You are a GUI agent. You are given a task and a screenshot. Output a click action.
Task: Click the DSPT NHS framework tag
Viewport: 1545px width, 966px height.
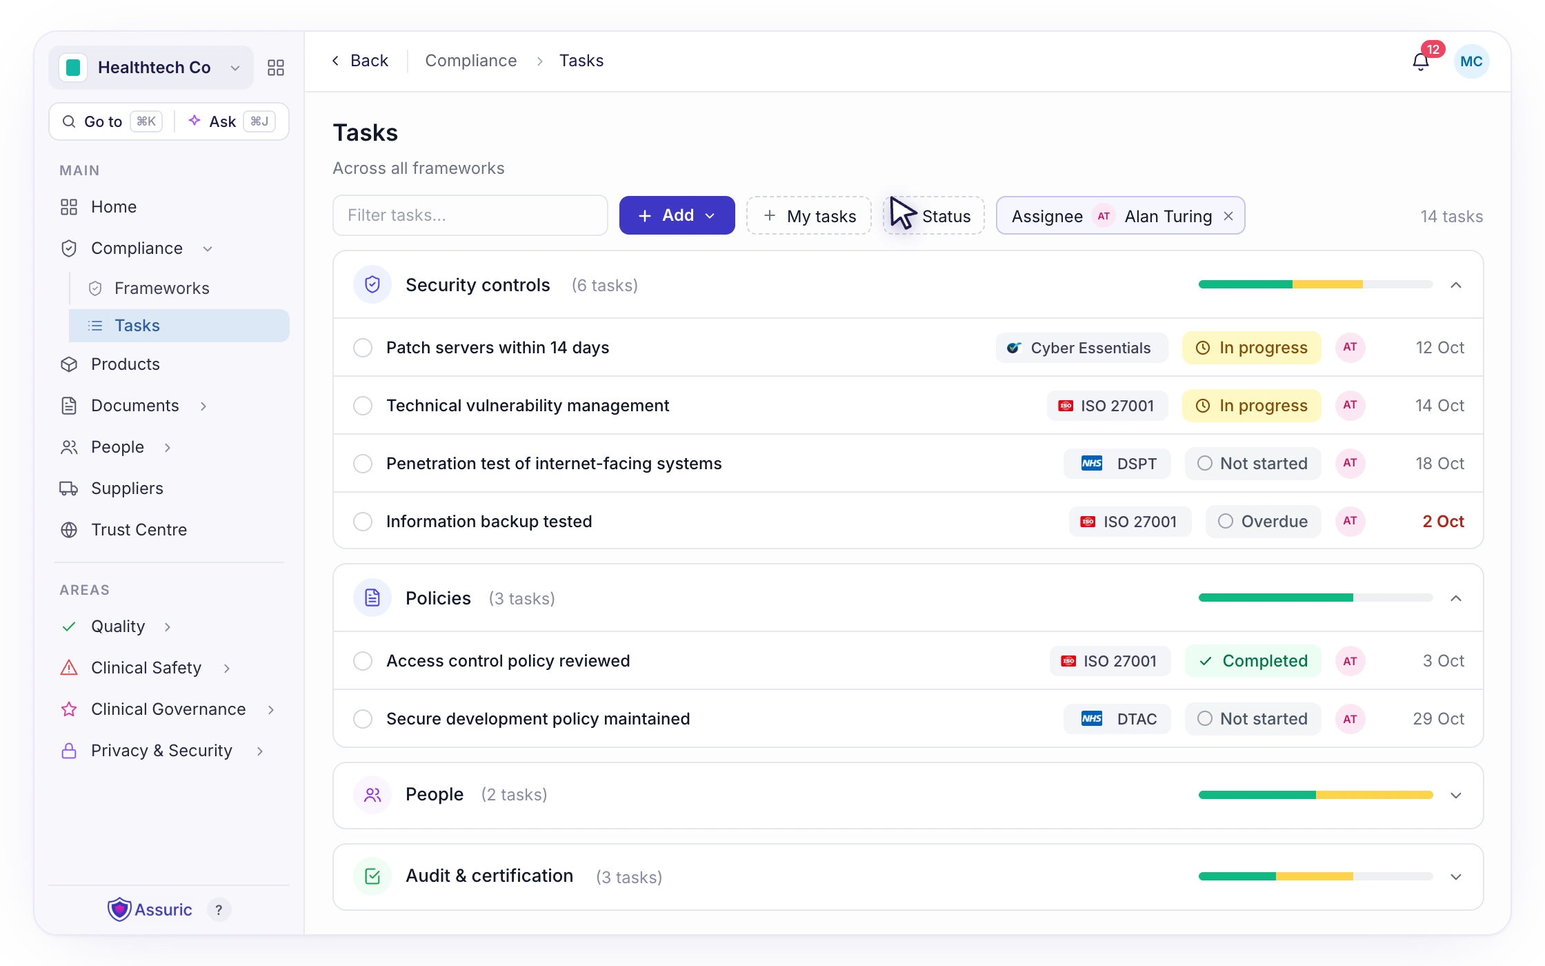(1117, 464)
